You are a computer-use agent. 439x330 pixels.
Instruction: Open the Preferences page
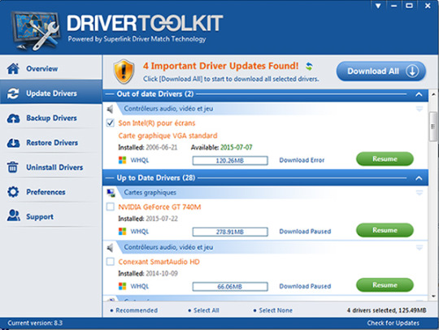(51, 191)
